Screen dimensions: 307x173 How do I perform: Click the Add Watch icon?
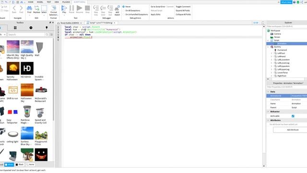coord(117,8)
